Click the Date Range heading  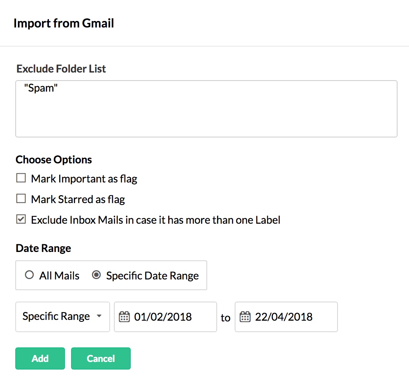44,249
